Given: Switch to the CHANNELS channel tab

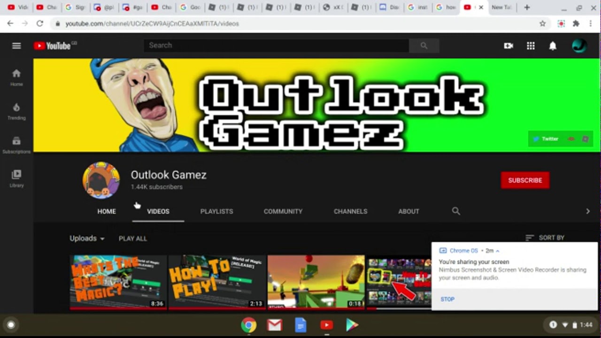Looking at the screenshot, I should pyautogui.click(x=351, y=211).
